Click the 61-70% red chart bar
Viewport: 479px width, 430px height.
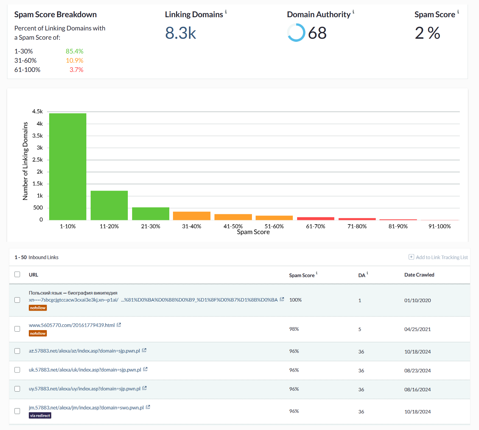316,219
